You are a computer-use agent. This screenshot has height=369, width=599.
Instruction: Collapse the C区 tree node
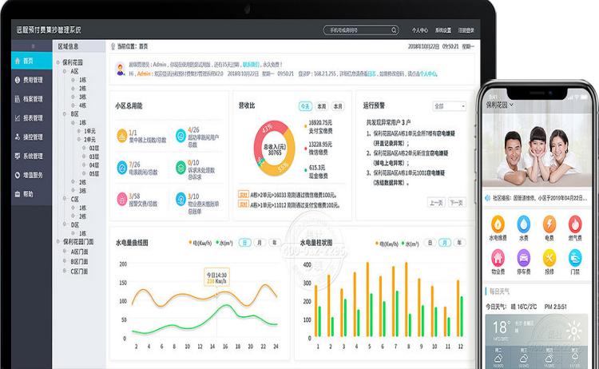tap(65, 199)
